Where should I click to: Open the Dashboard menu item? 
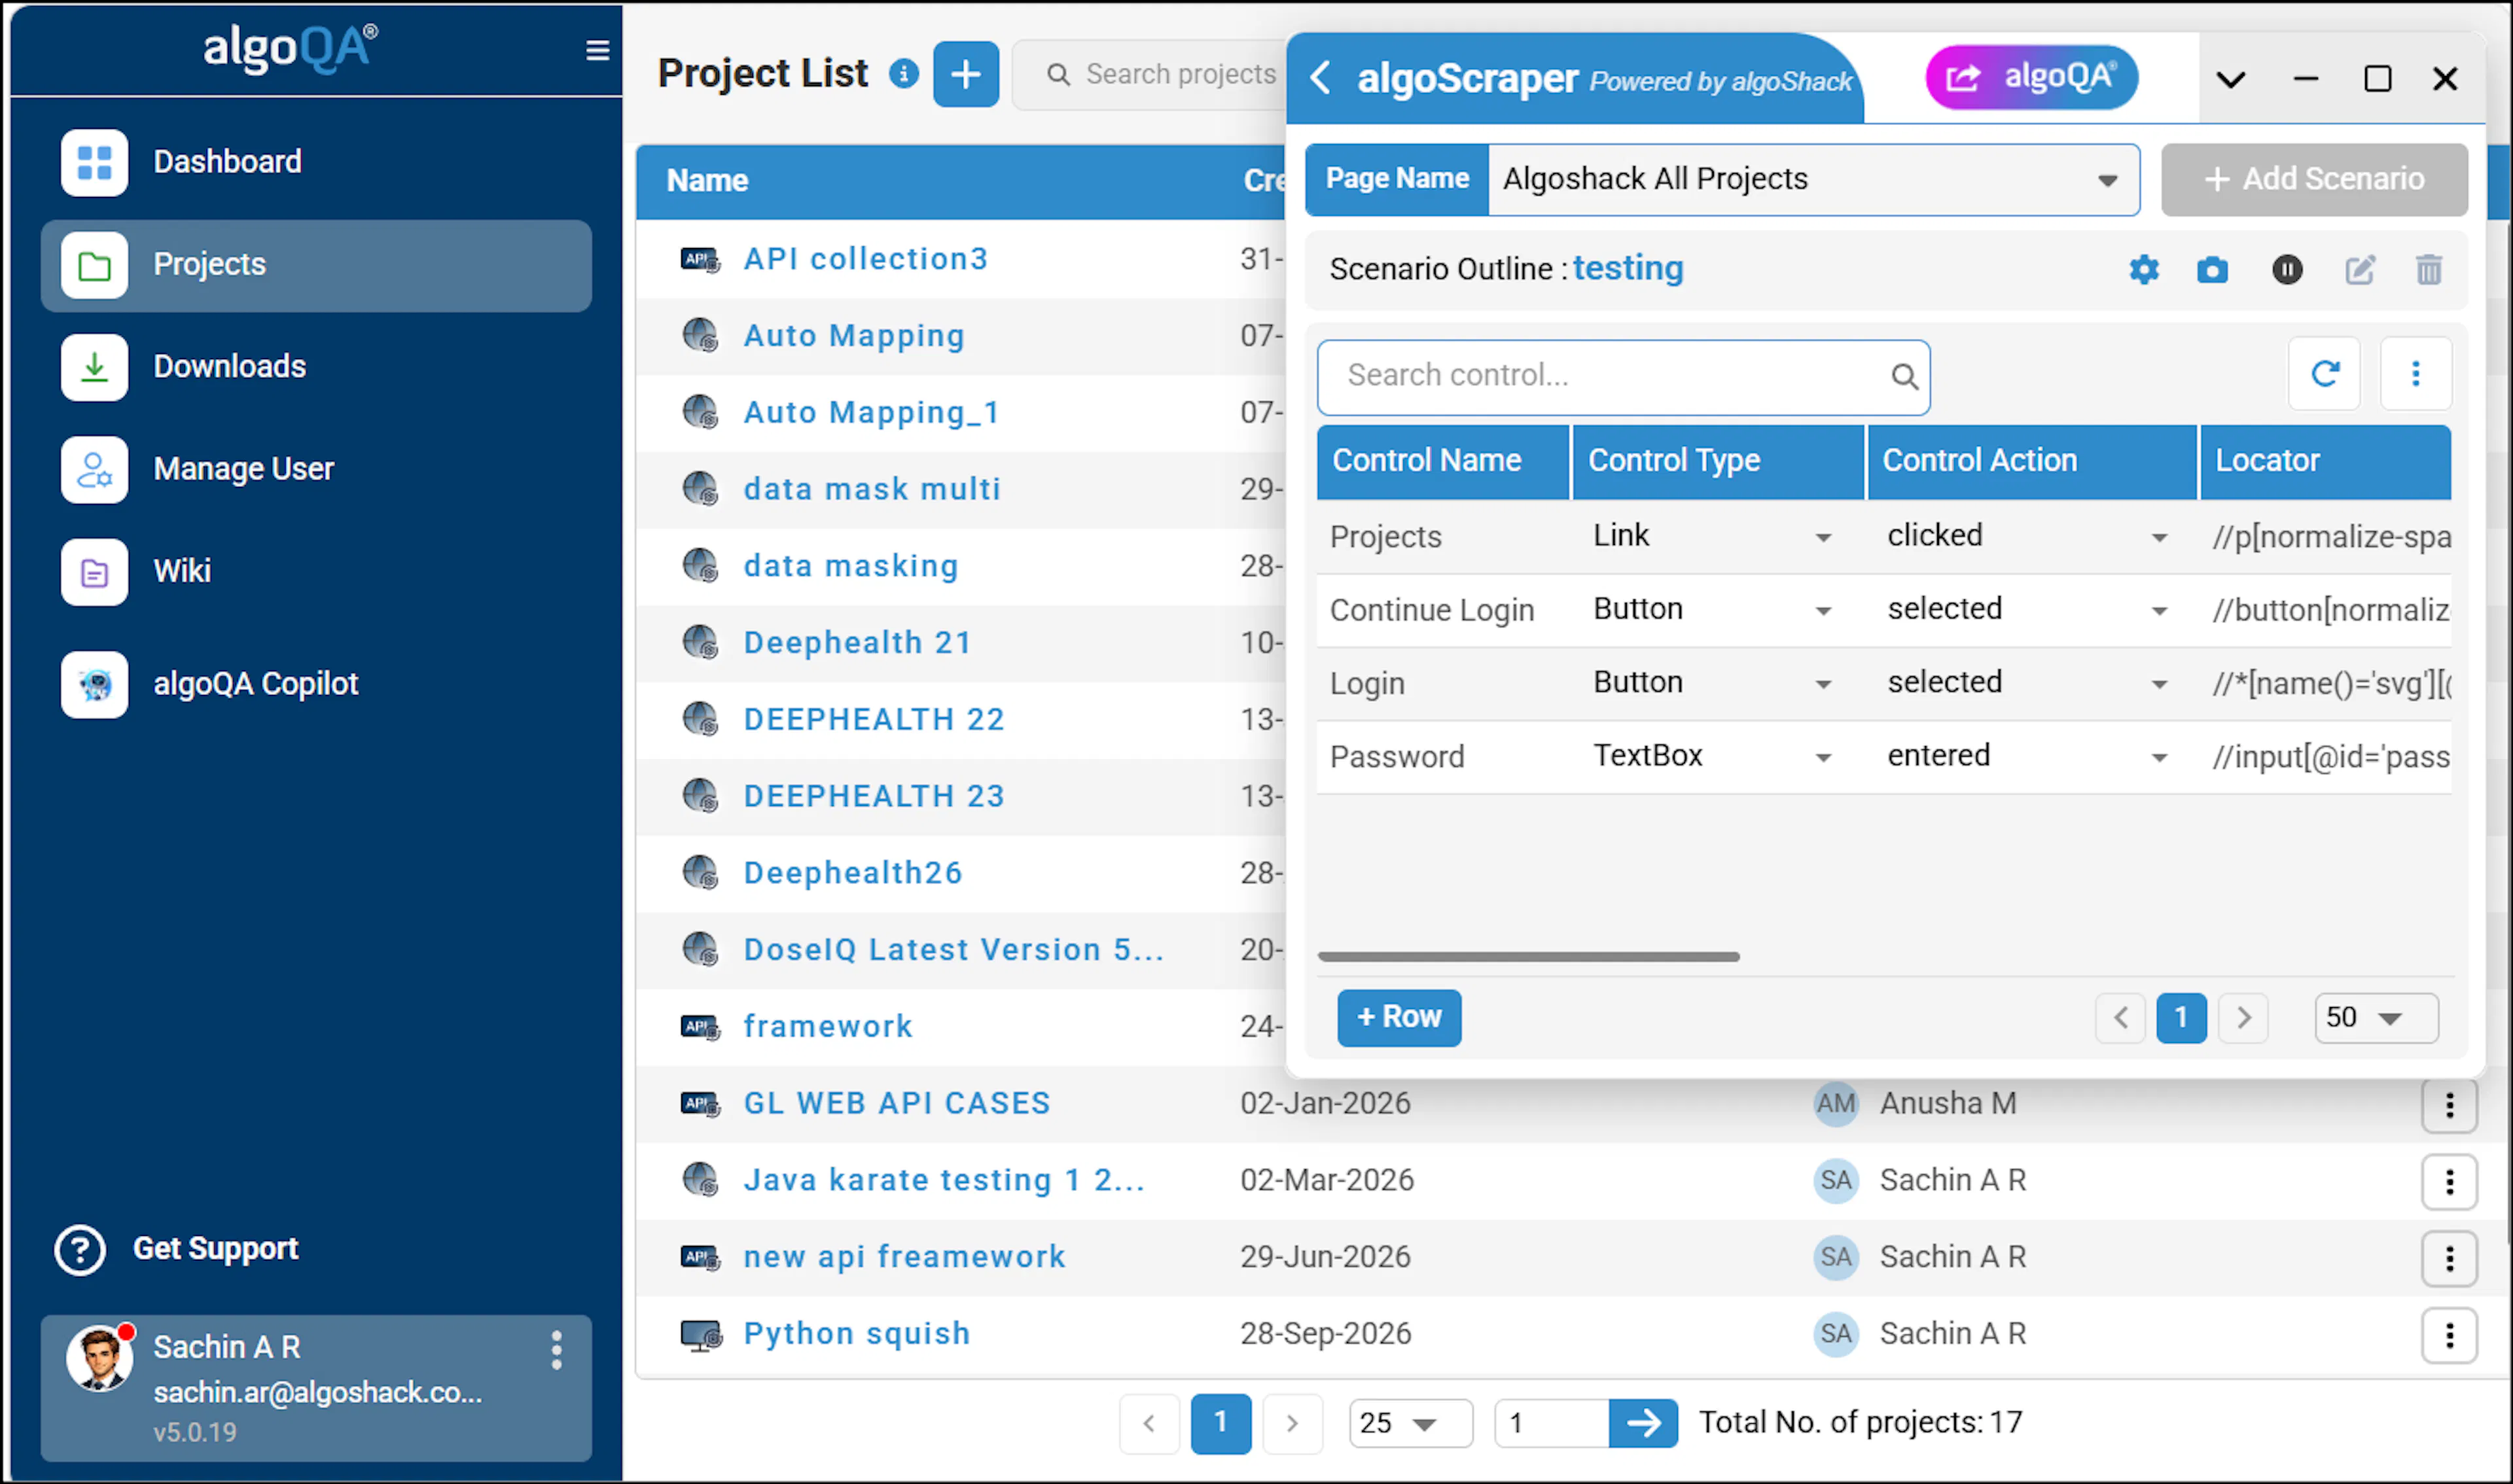(x=316, y=162)
